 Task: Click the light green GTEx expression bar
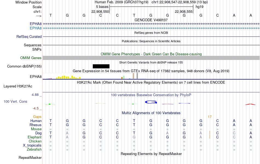[x=124, y=77]
